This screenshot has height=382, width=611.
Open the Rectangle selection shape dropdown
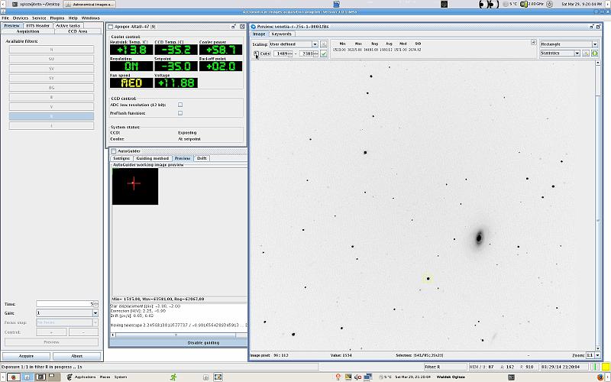tap(568, 44)
